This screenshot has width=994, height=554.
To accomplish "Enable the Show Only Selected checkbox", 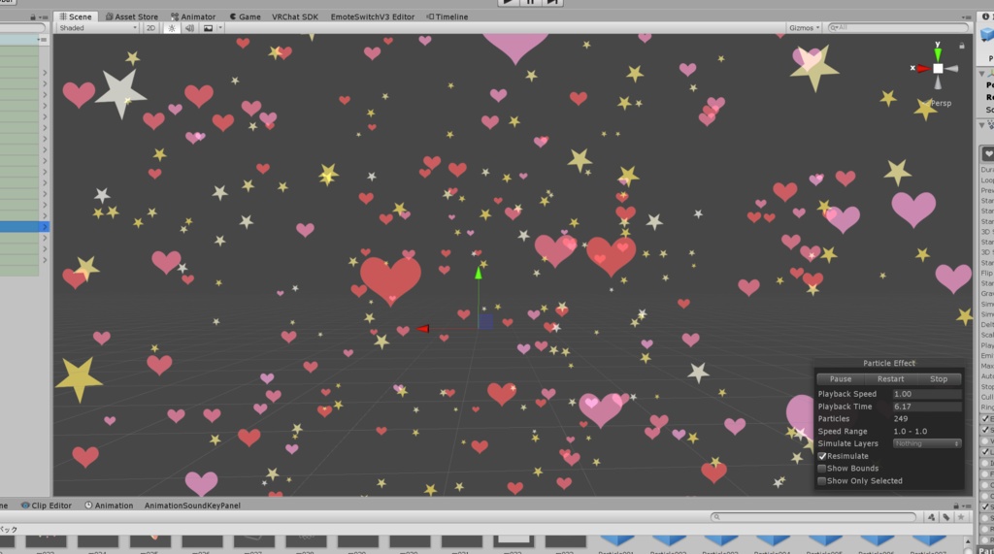I will [x=822, y=481].
